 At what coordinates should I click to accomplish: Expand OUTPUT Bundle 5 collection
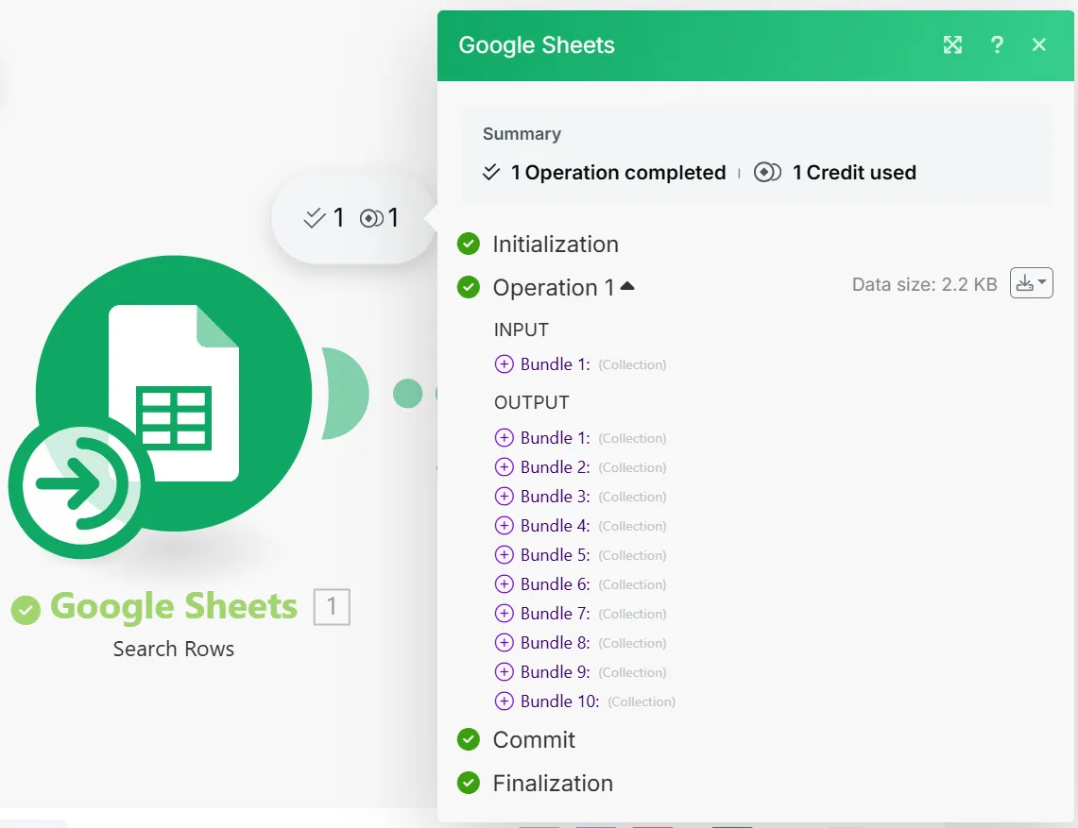click(504, 554)
